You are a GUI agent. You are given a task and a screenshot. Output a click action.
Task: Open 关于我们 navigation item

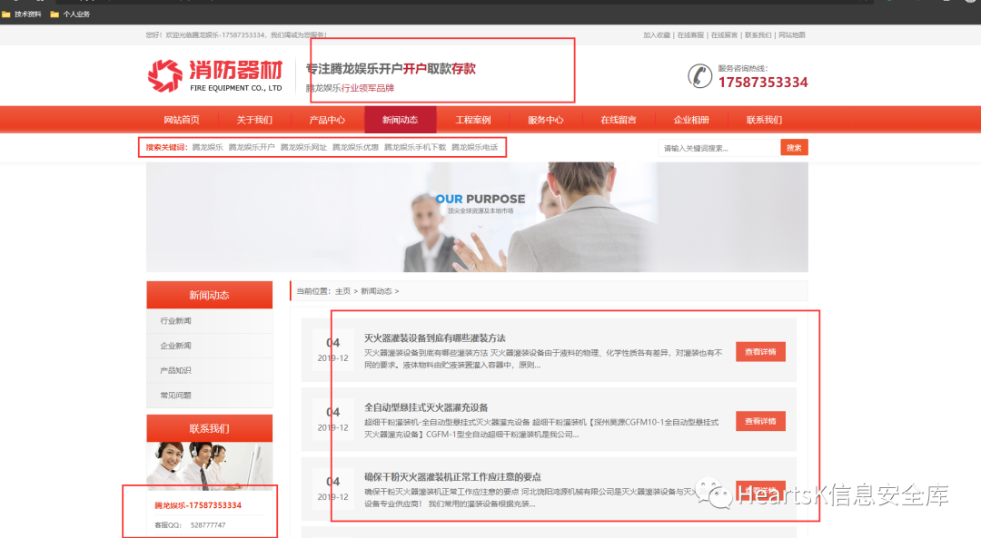pos(254,120)
